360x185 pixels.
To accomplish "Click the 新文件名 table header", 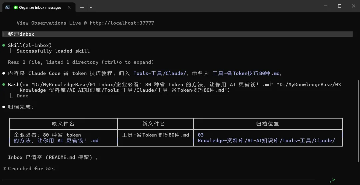I will tap(154, 124).
